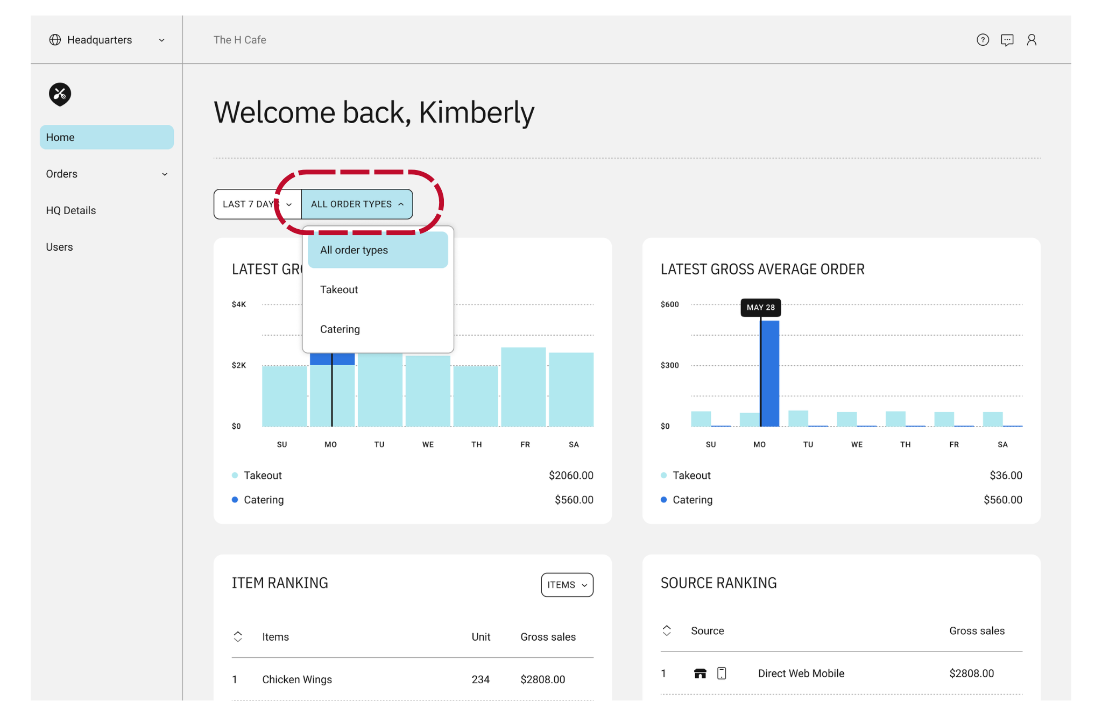
Task: Click the globe icon beside Headquarters
Action: pyautogui.click(x=55, y=40)
